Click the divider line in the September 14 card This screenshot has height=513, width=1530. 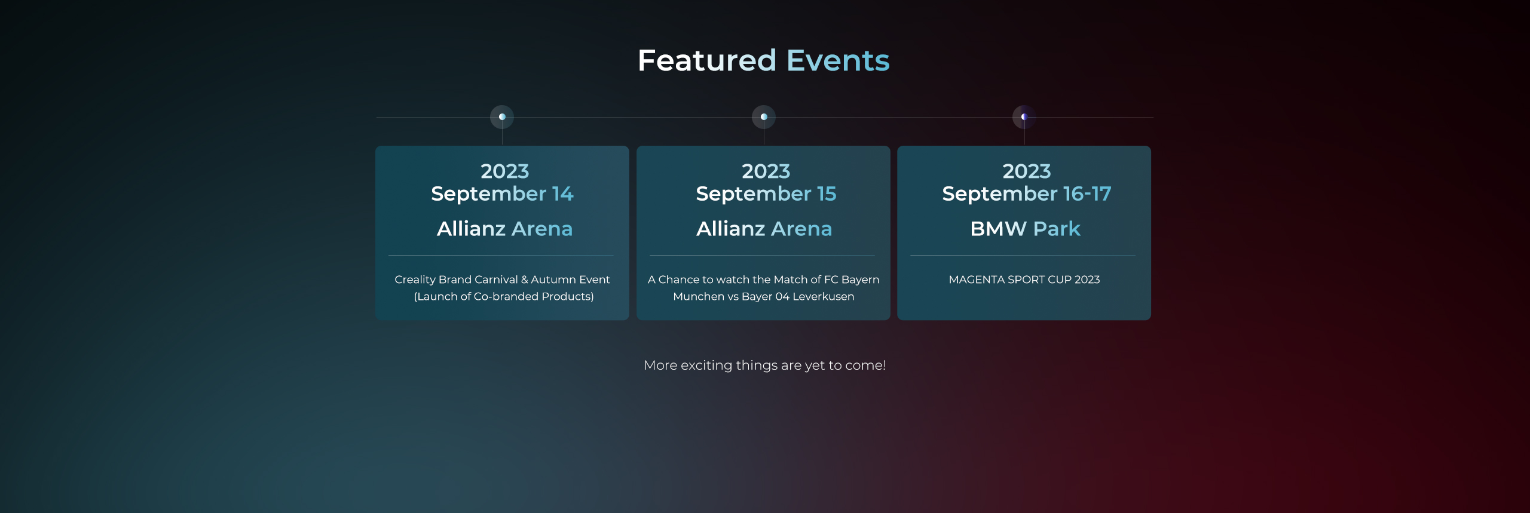(x=501, y=256)
